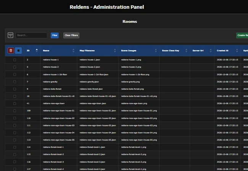This screenshot has width=248, height=171.
Task: Click reldens-new-age-town-house-03 name cell
Action: tap(59, 125)
